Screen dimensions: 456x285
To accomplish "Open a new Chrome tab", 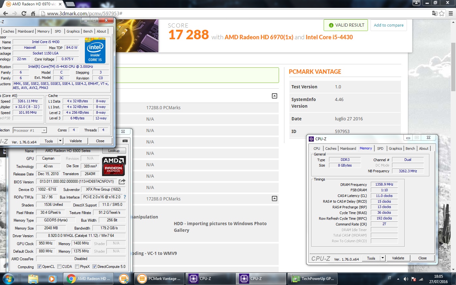I will pos(70,4).
